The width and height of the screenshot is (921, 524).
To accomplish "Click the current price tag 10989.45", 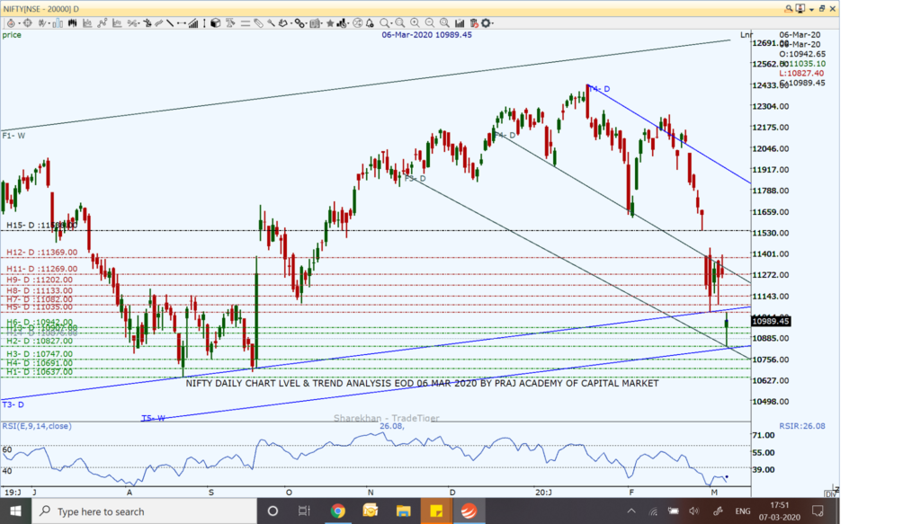I will [x=771, y=321].
